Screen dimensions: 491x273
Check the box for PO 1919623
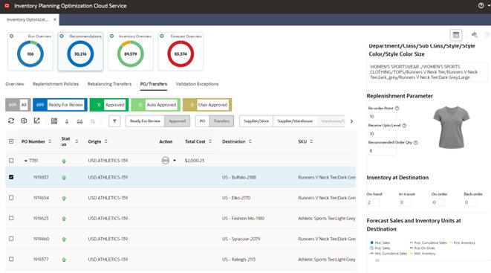(x=11, y=218)
